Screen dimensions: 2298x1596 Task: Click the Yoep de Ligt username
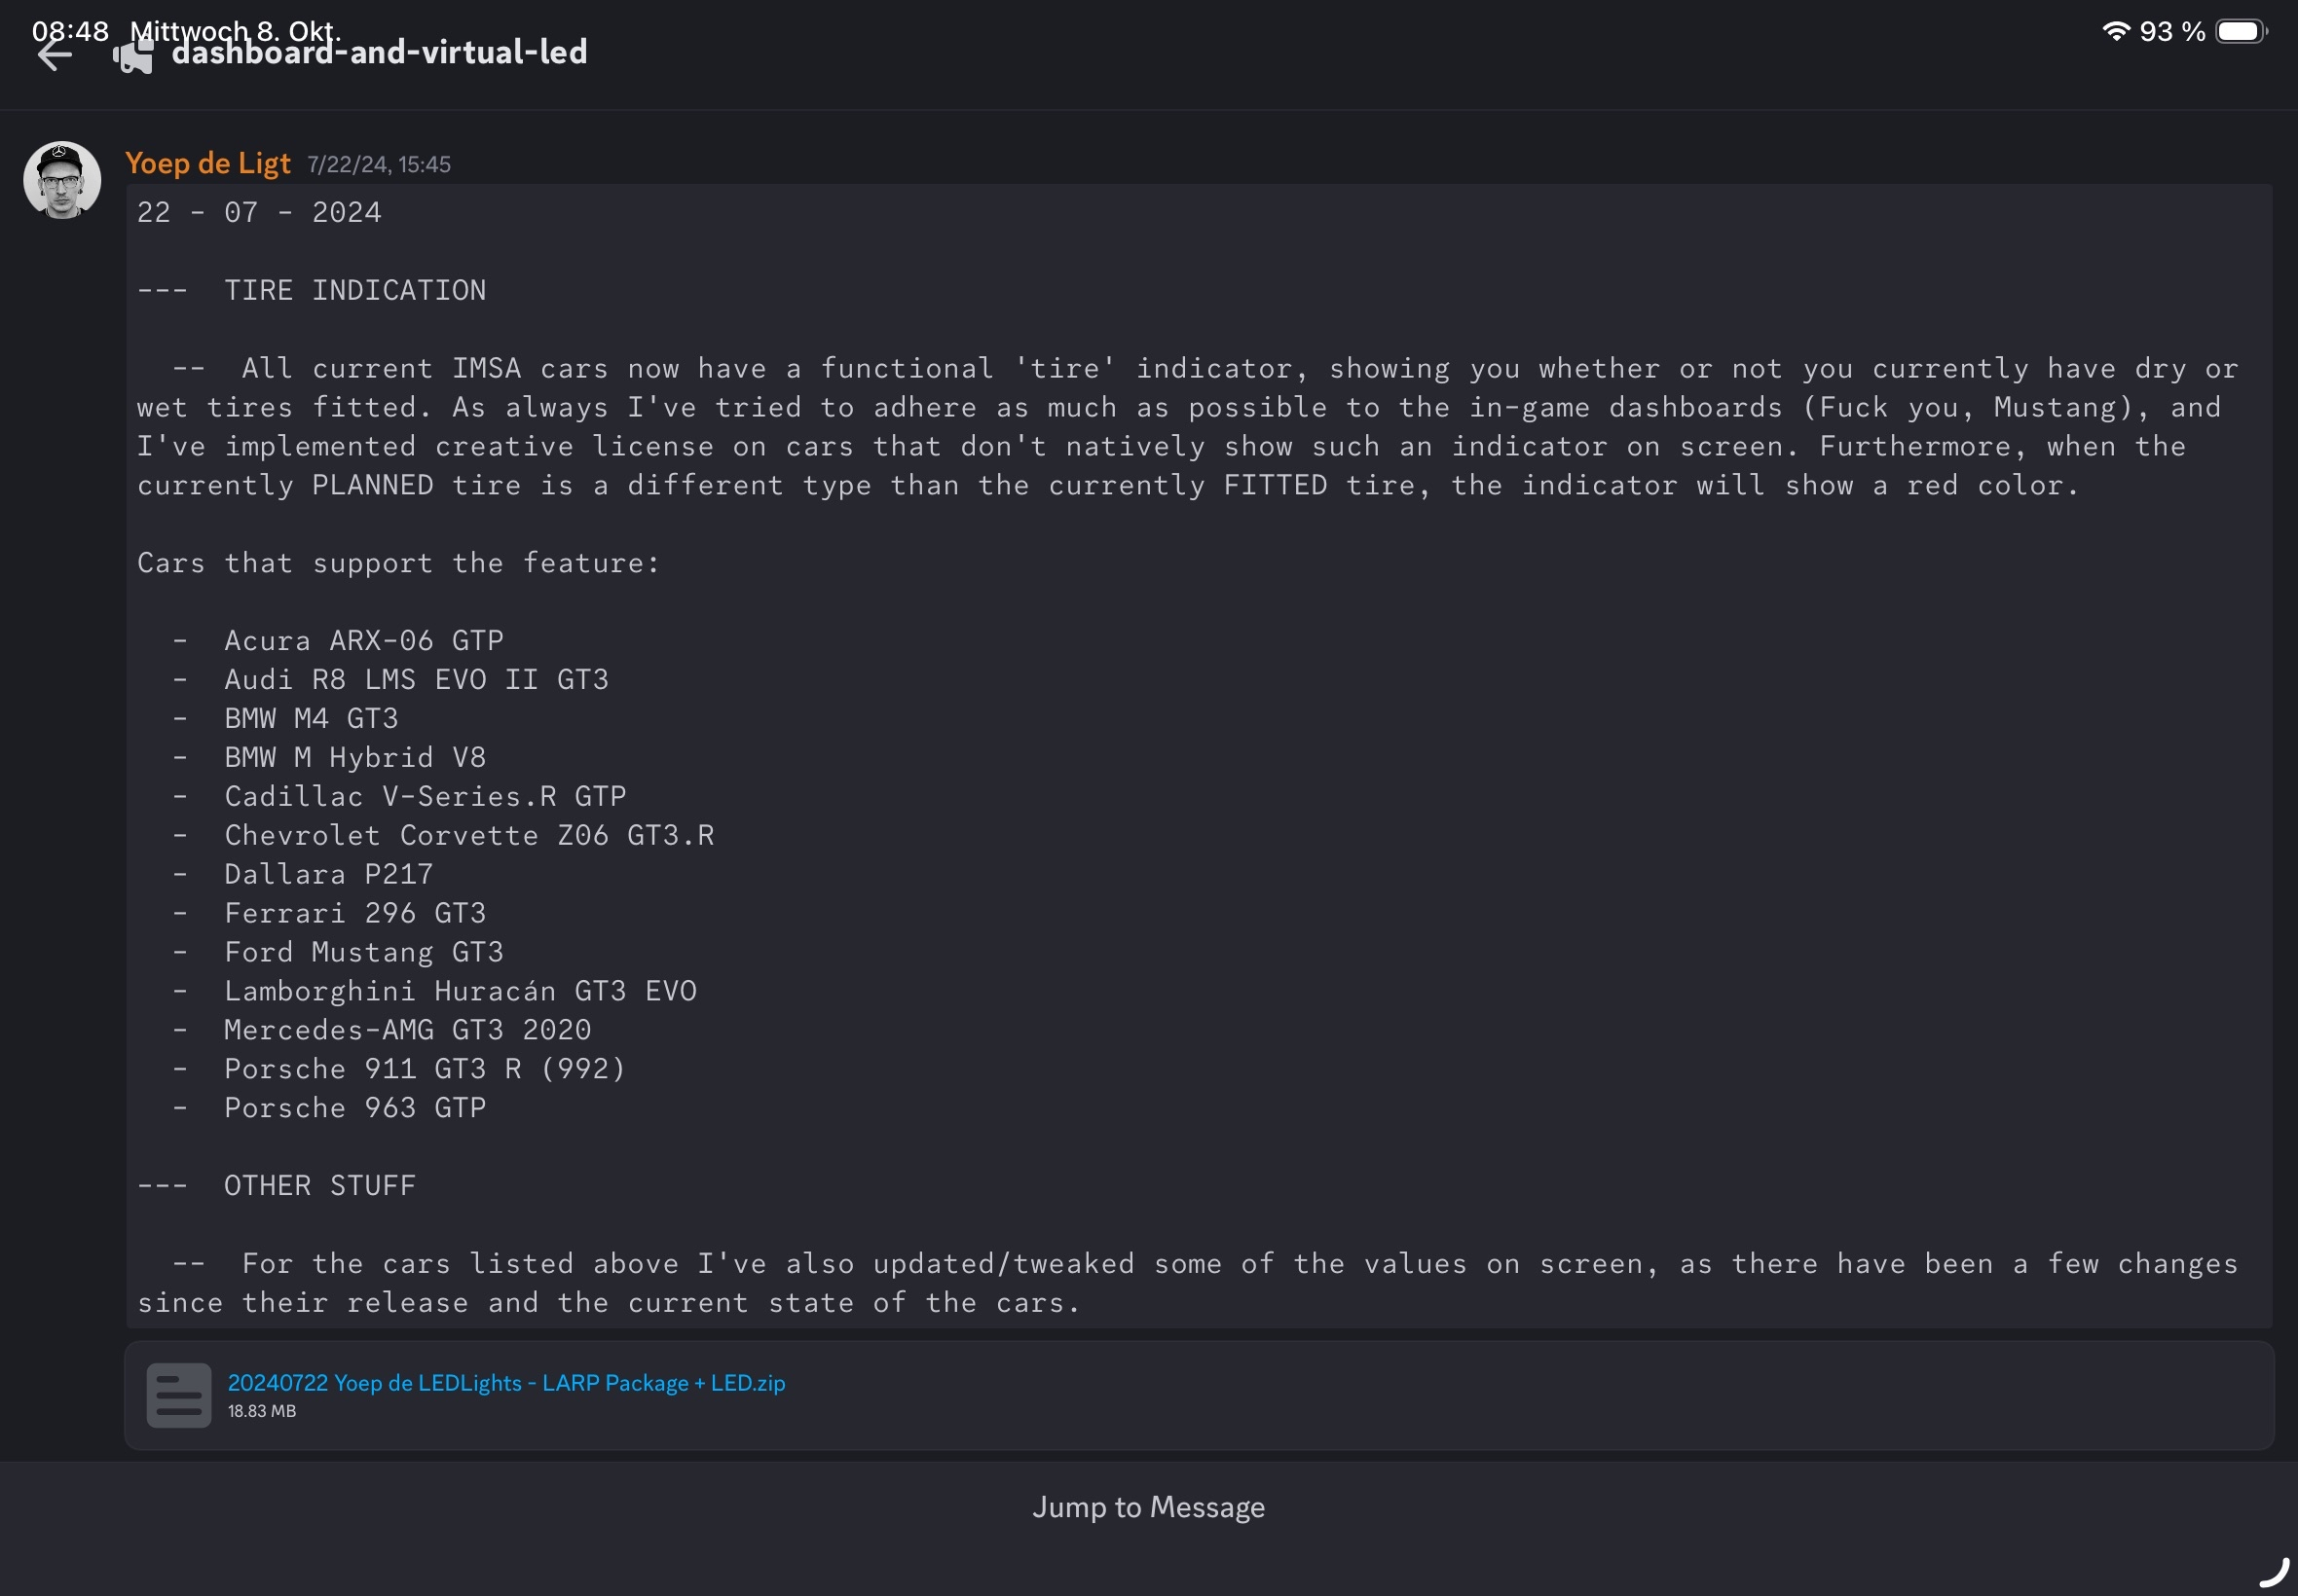tap(207, 163)
